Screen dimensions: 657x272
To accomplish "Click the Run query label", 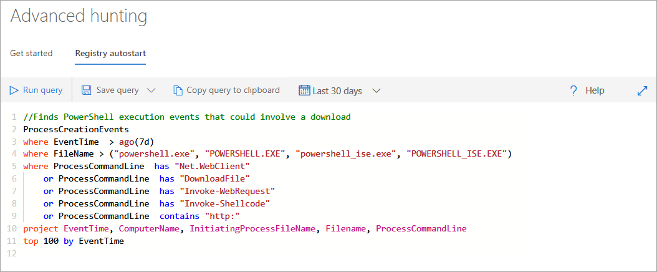I will click(x=43, y=90).
